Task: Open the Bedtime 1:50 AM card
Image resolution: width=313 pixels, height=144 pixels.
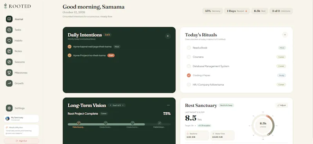Action: (197, 135)
